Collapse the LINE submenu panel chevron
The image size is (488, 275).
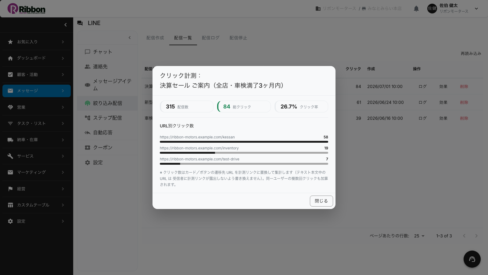pos(130,38)
